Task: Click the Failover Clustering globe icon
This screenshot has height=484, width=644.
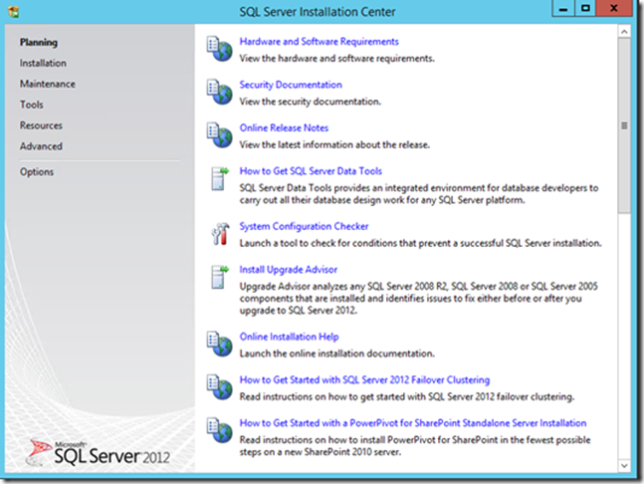Action: (219, 387)
